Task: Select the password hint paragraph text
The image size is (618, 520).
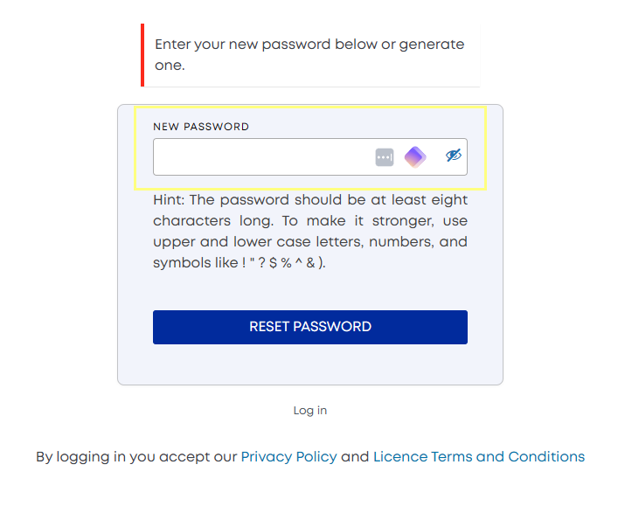Action: point(310,232)
